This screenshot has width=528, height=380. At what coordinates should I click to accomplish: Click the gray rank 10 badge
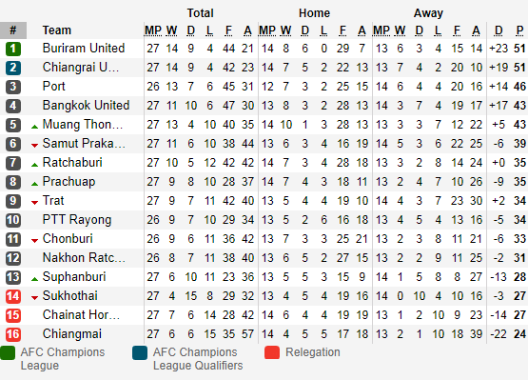coord(13,220)
